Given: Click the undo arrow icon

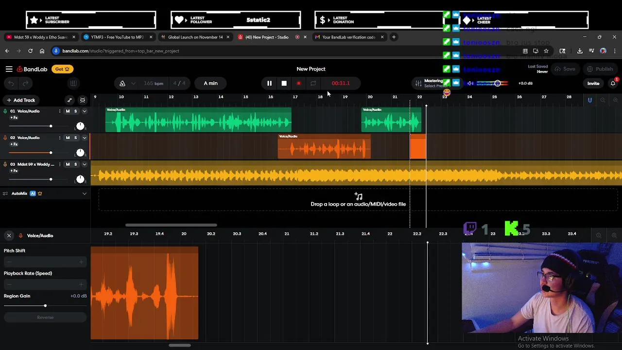Looking at the screenshot, I should pos(11,83).
